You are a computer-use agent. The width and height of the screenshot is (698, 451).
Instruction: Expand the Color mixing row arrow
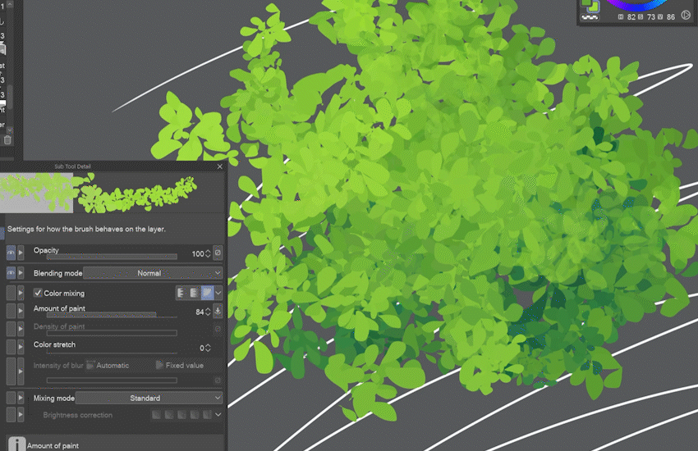point(21,293)
